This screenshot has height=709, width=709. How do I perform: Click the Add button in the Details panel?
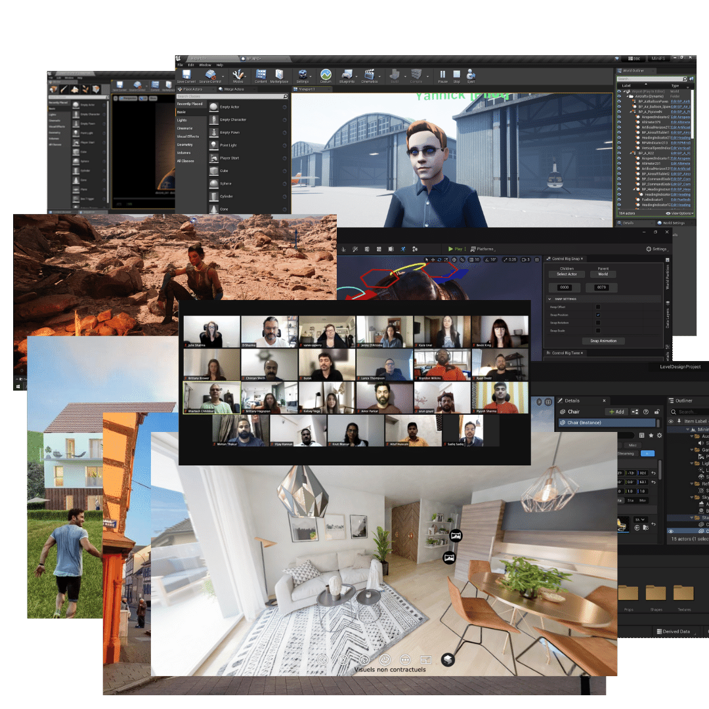click(x=616, y=412)
